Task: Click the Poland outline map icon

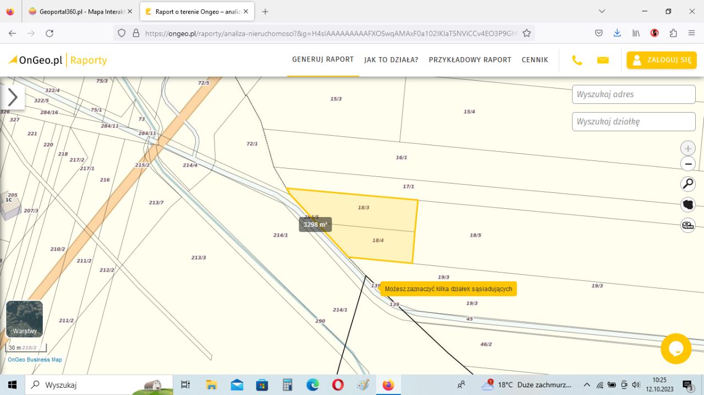Action: pyautogui.click(x=687, y=205)
